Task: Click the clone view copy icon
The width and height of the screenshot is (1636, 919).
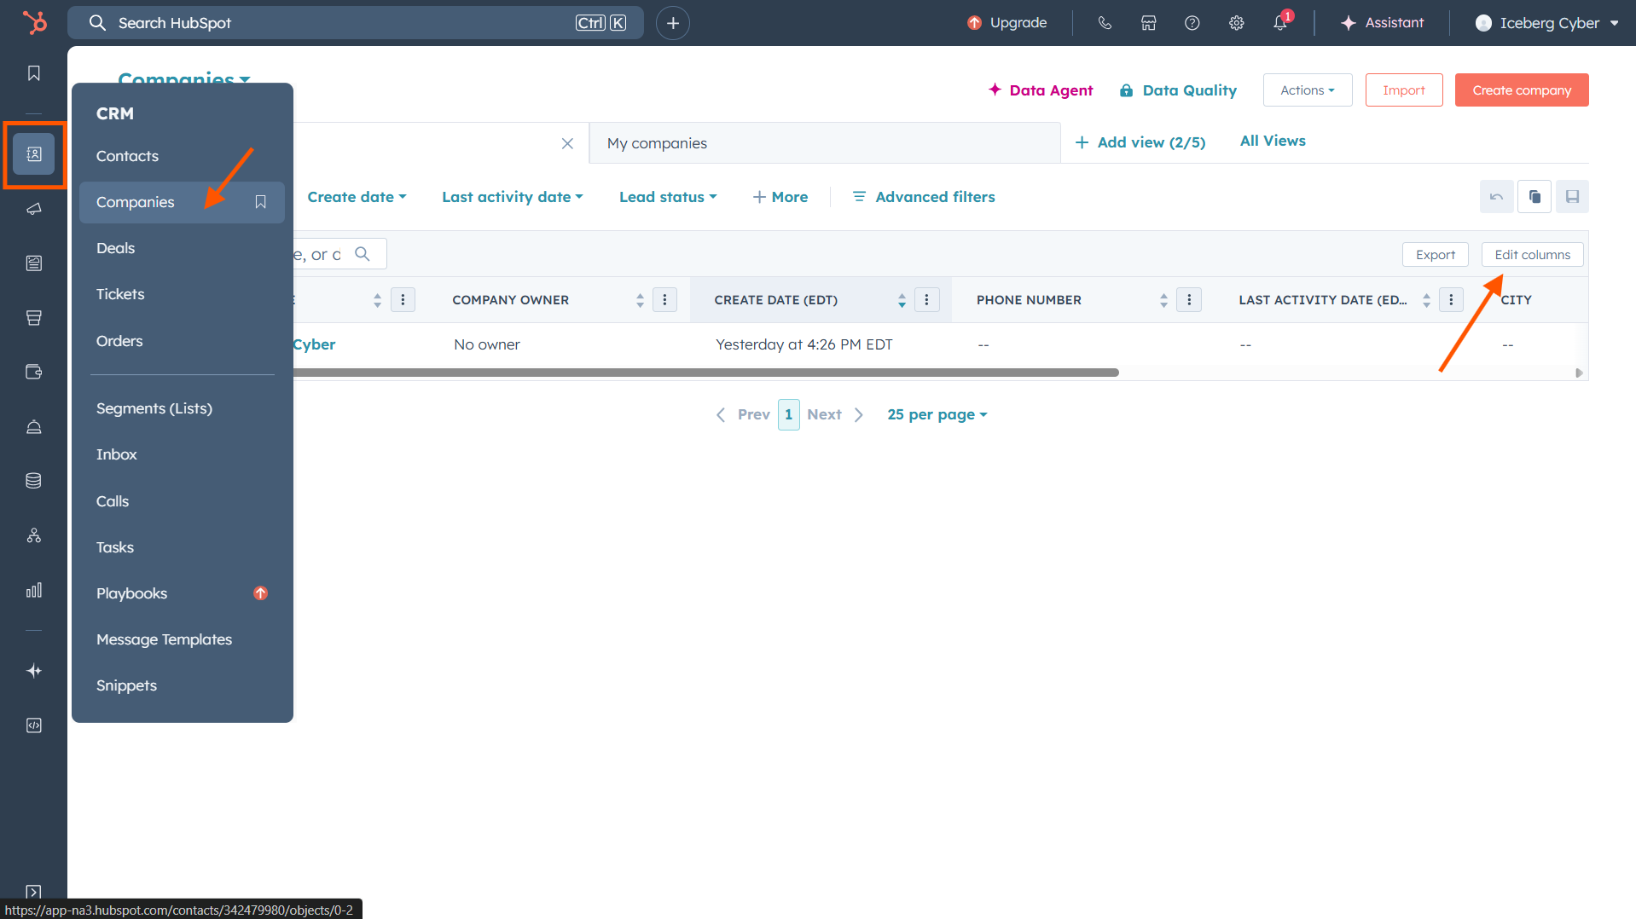Action: click(x=1534, y=197)
